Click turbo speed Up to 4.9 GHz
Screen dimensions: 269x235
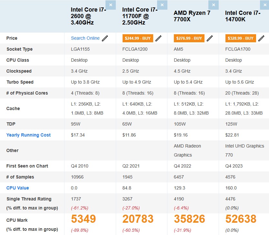[x=137, y=82]
